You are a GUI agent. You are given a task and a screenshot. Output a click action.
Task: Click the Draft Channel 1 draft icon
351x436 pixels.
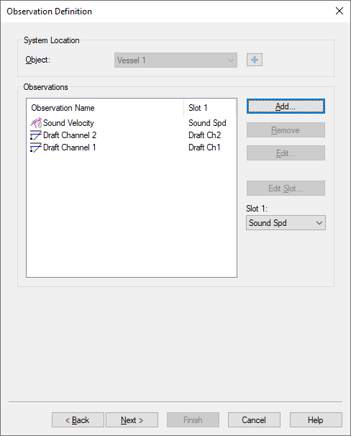tap(36, 147)
